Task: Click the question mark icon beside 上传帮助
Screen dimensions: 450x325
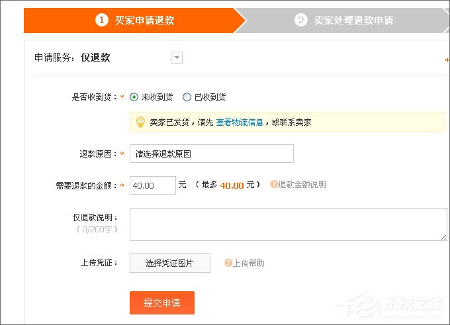Action: coord(228,263)
